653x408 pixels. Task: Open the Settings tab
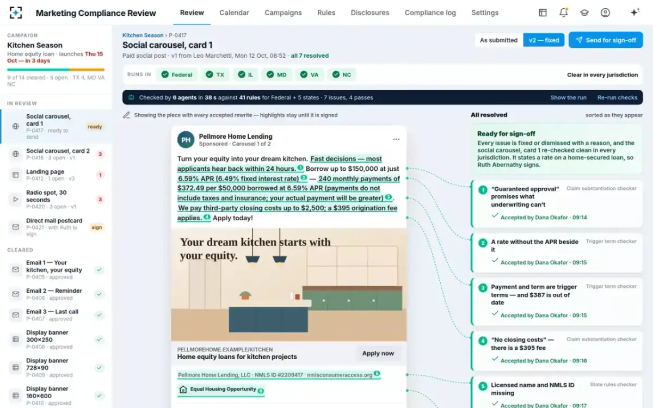[485, 13]
